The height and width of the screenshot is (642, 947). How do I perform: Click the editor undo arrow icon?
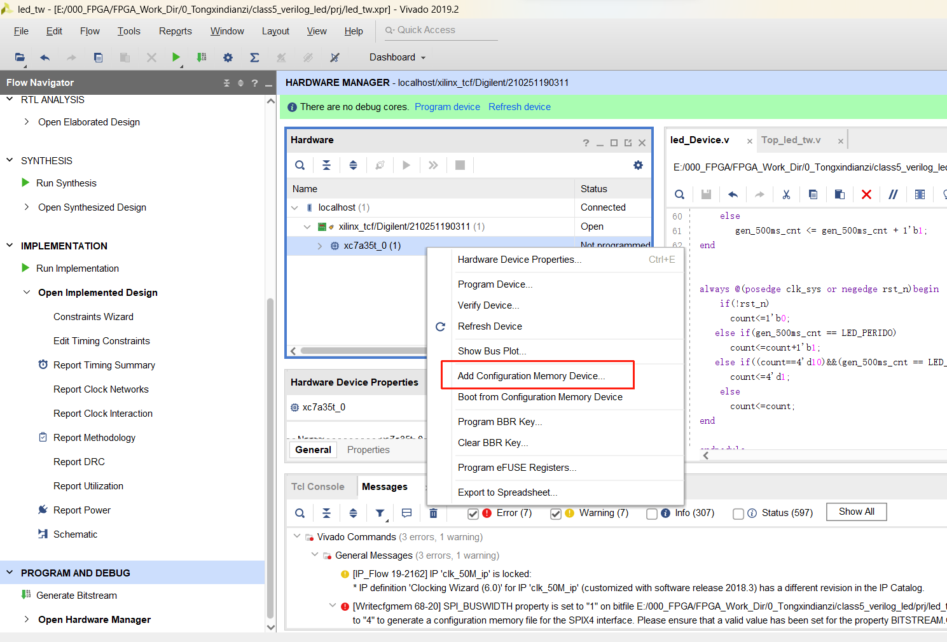coord(733,195)
